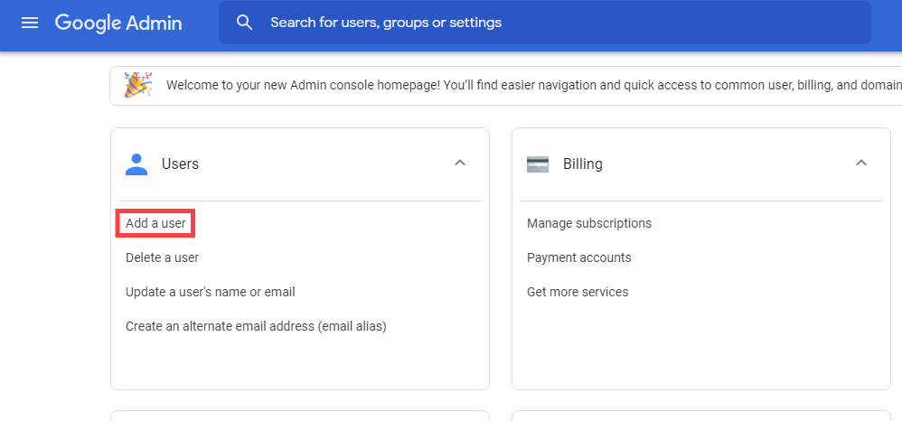Open Update a user's name or email
This screenshot has height=421, width=902.
click(211, 292)
